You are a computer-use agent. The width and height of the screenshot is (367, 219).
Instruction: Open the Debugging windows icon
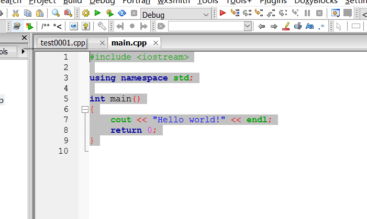[x=336, y=13]
